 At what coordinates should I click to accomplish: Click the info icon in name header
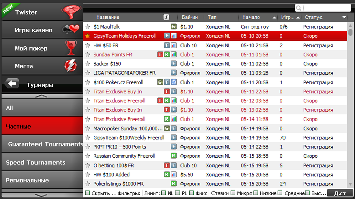pos(166,17)
